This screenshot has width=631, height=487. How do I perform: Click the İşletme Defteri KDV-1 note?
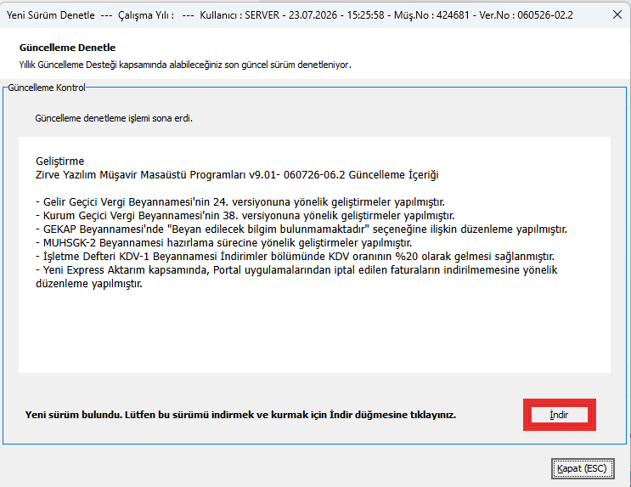[x=295, y=257]
